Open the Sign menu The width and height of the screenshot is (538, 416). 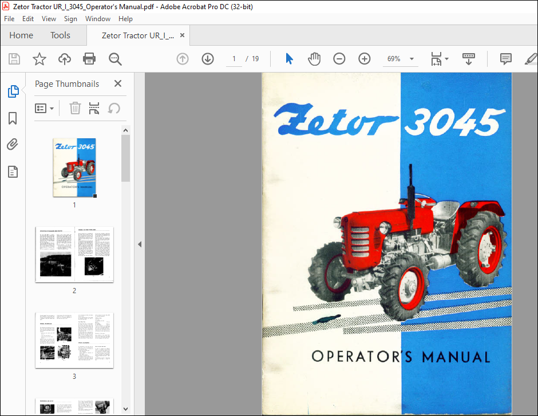click(70, 19)
